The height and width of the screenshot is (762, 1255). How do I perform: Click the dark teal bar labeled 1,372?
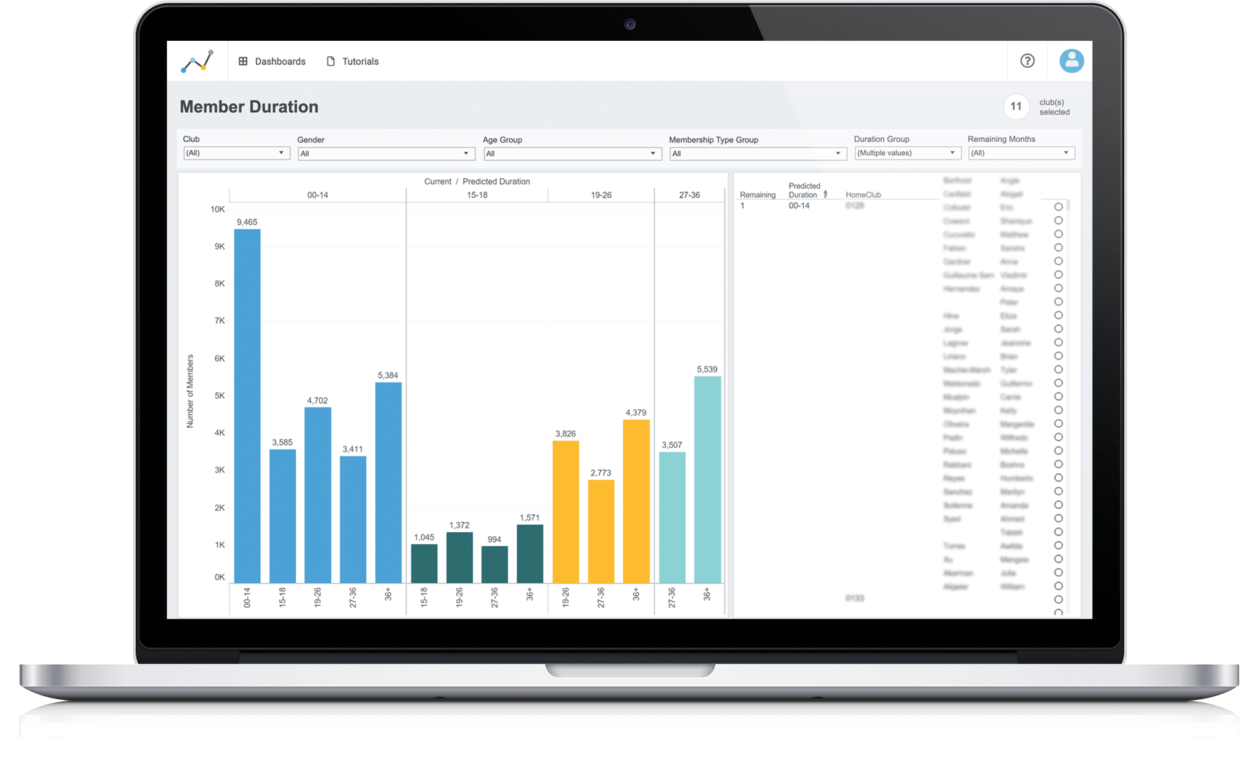coord(459,558)
